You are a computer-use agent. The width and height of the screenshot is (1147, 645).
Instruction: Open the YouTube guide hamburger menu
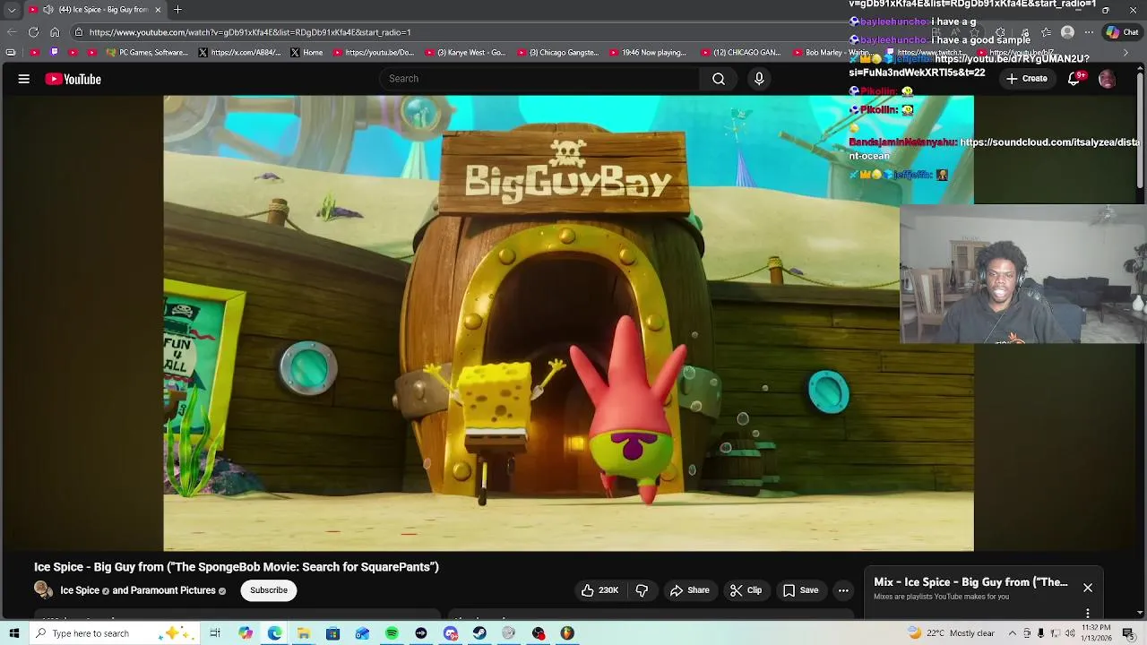point(24,79)
